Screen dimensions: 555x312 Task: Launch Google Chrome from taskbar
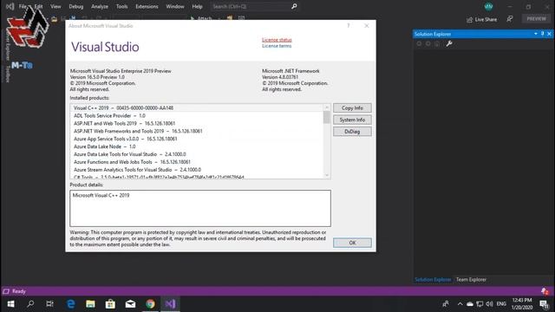(x=150, y=304)
